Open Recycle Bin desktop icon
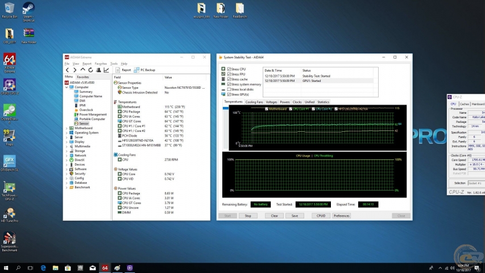This screenshot has width=485, height=273. point(9,10)
